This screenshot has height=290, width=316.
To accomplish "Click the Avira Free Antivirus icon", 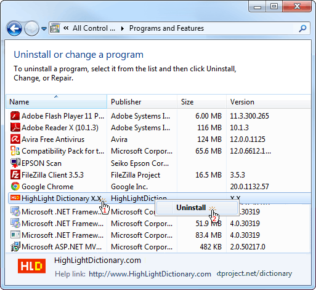I will coord(15,139).
